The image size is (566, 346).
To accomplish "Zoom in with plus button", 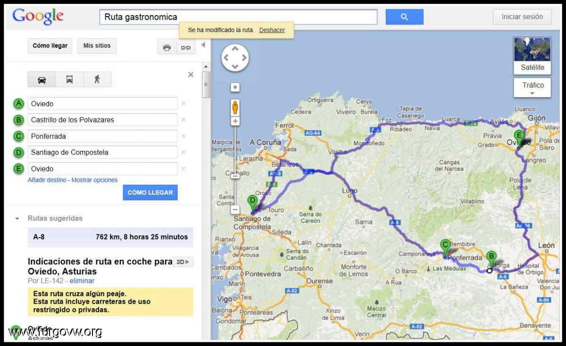I will 235,121.
